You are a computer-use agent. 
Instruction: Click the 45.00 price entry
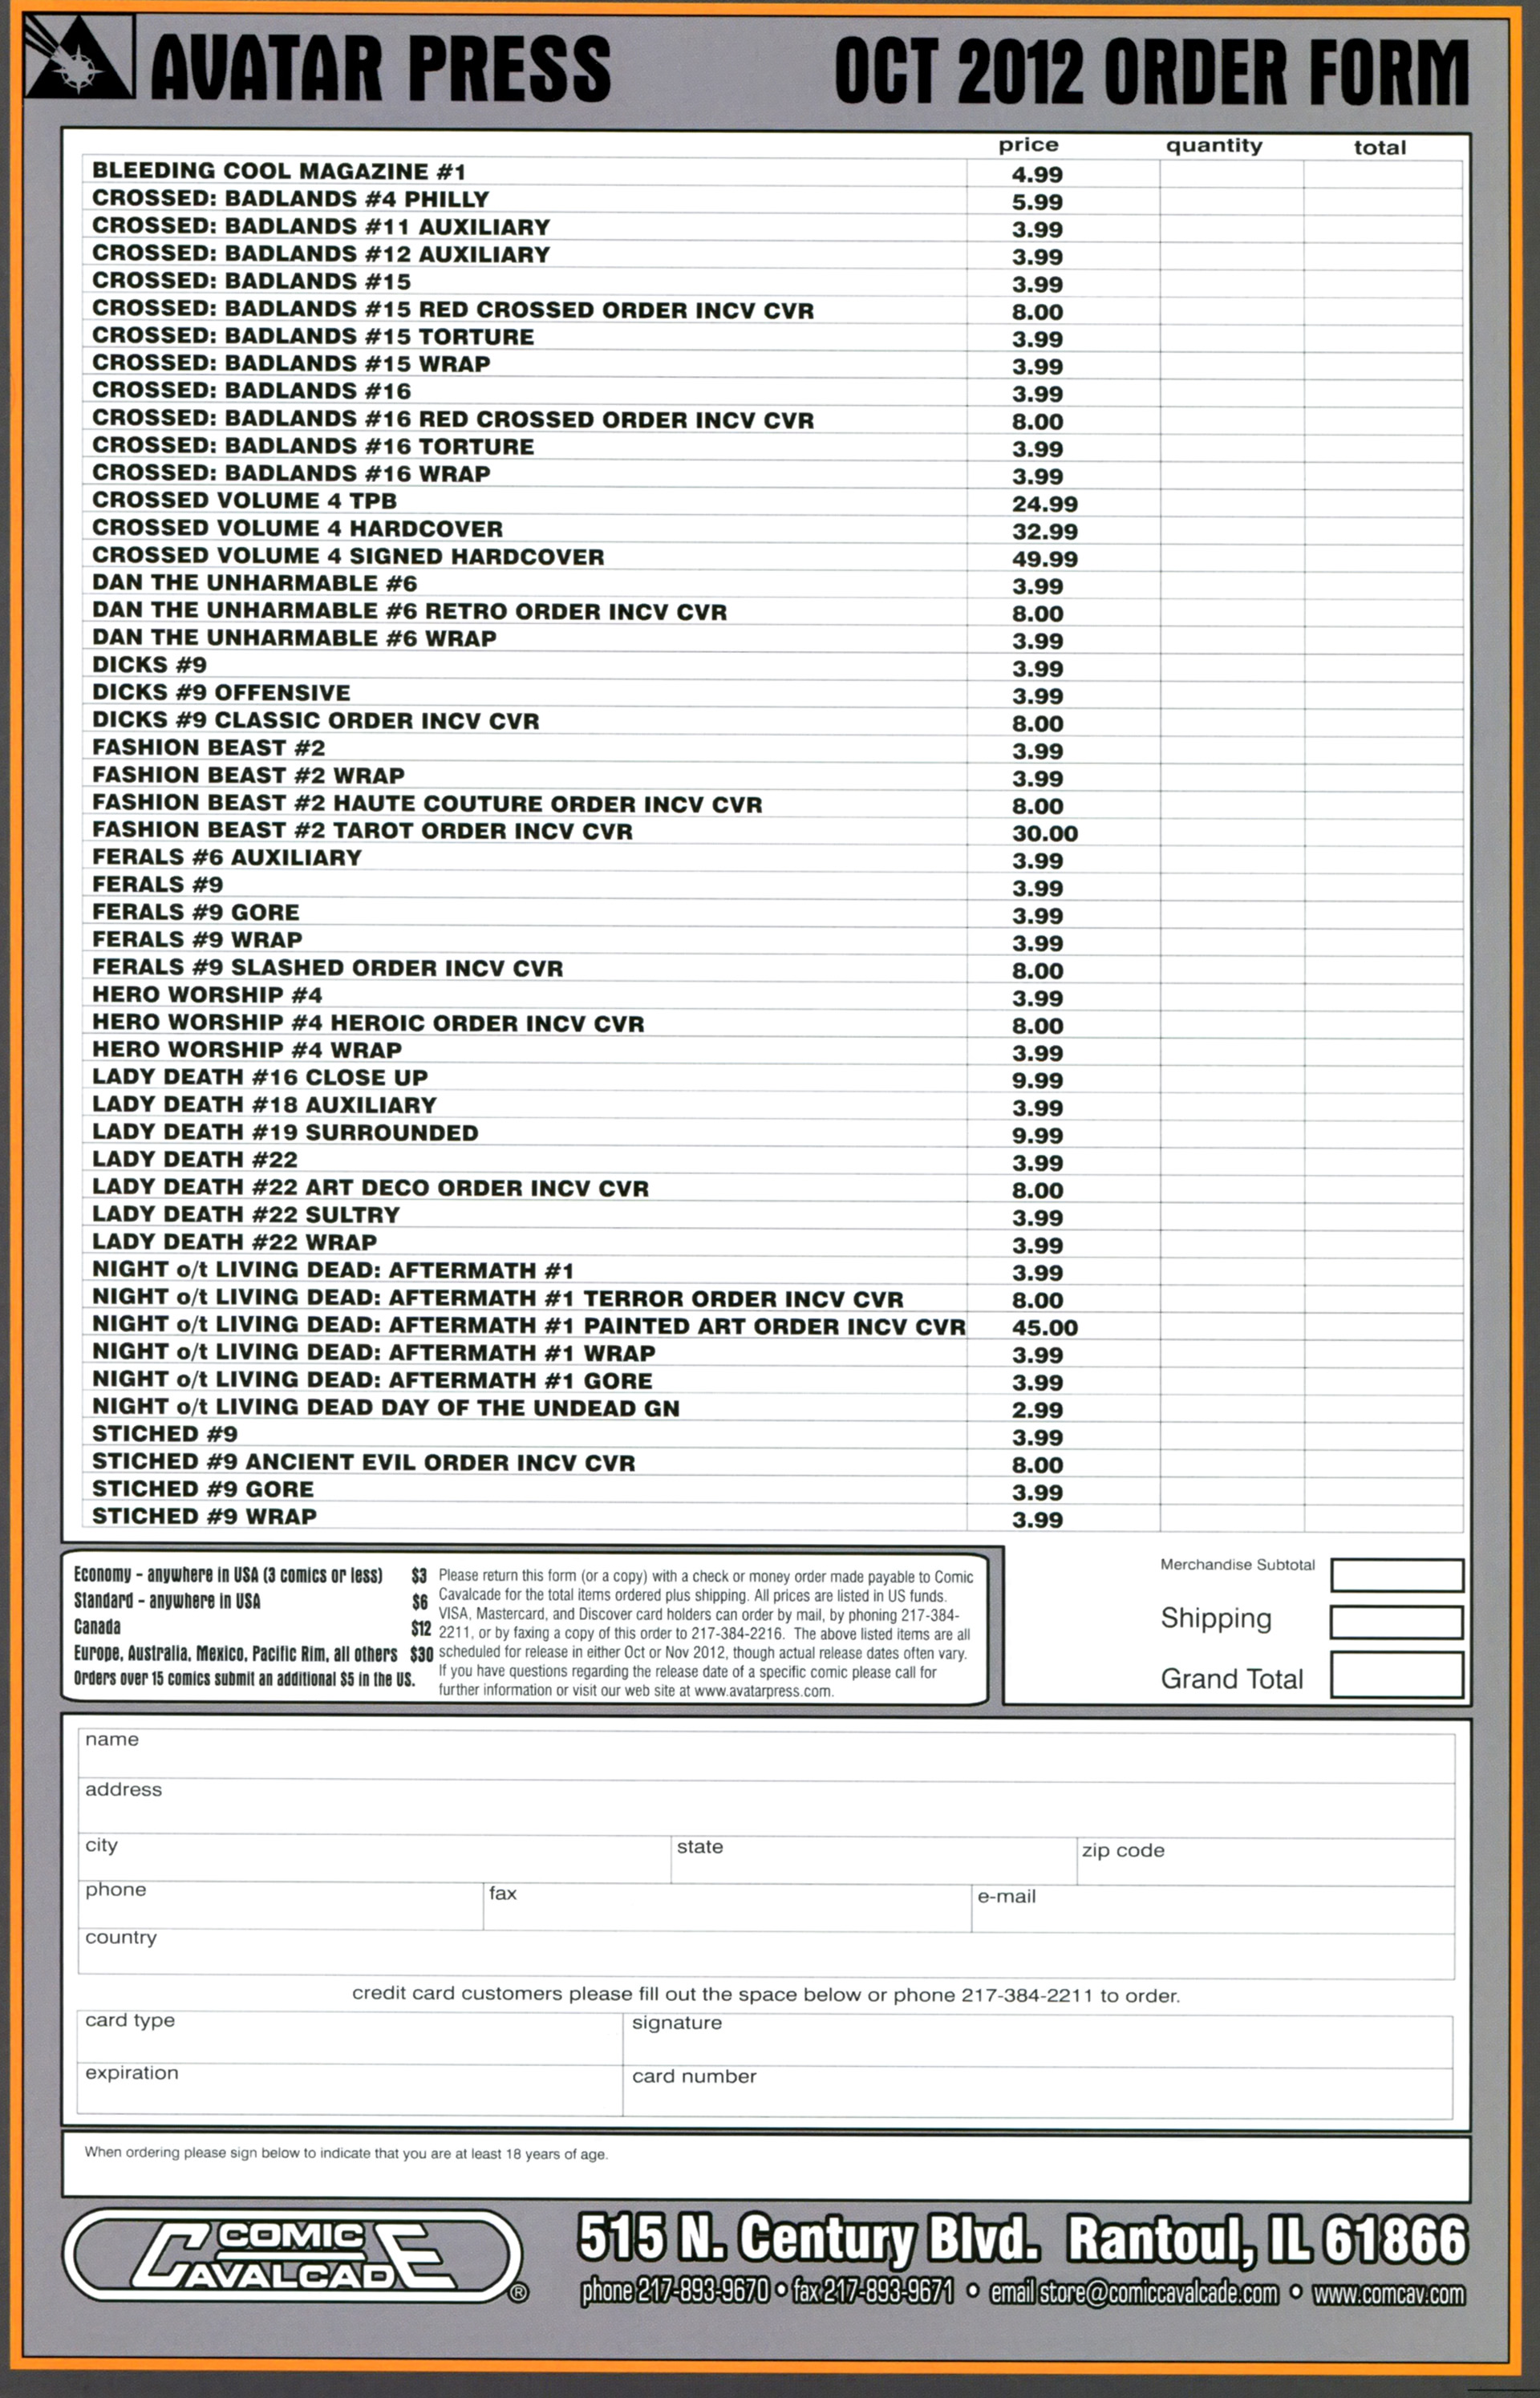click(1044, 1327)
